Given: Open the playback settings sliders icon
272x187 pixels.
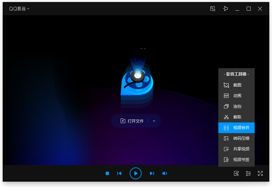Looking at the screenshot, I should 248,173.
